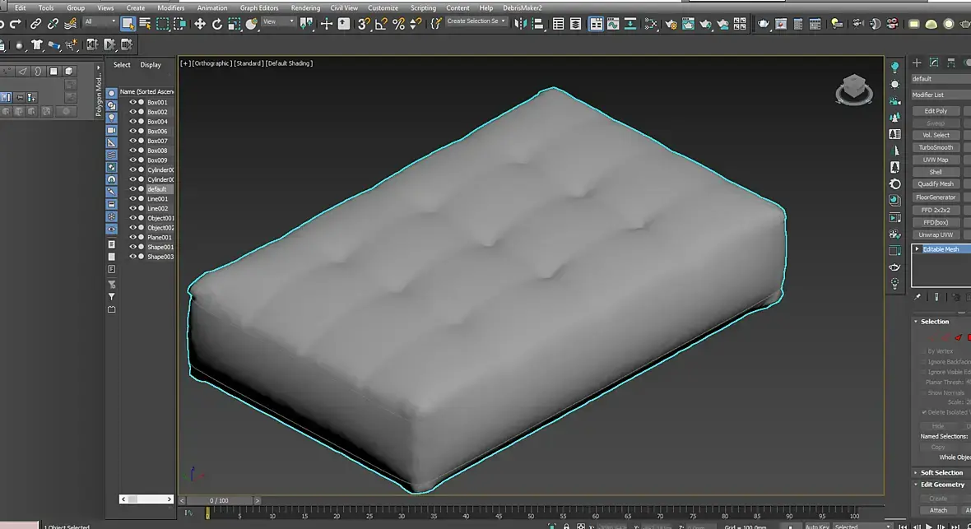Toggle the Spinner Snap icon
The width and height of the screenshot is (971, 529).
pos(416,24)
